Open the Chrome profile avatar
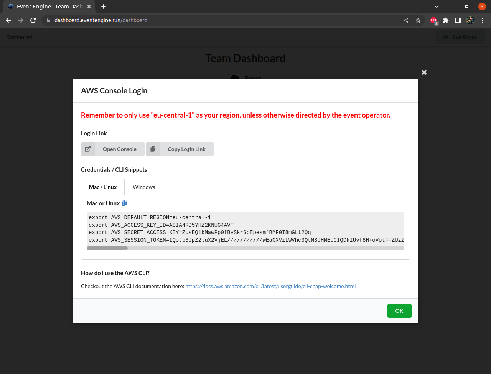Image resolution: width=491 pixels, height=374 pixels. click(x=470, y=20)
